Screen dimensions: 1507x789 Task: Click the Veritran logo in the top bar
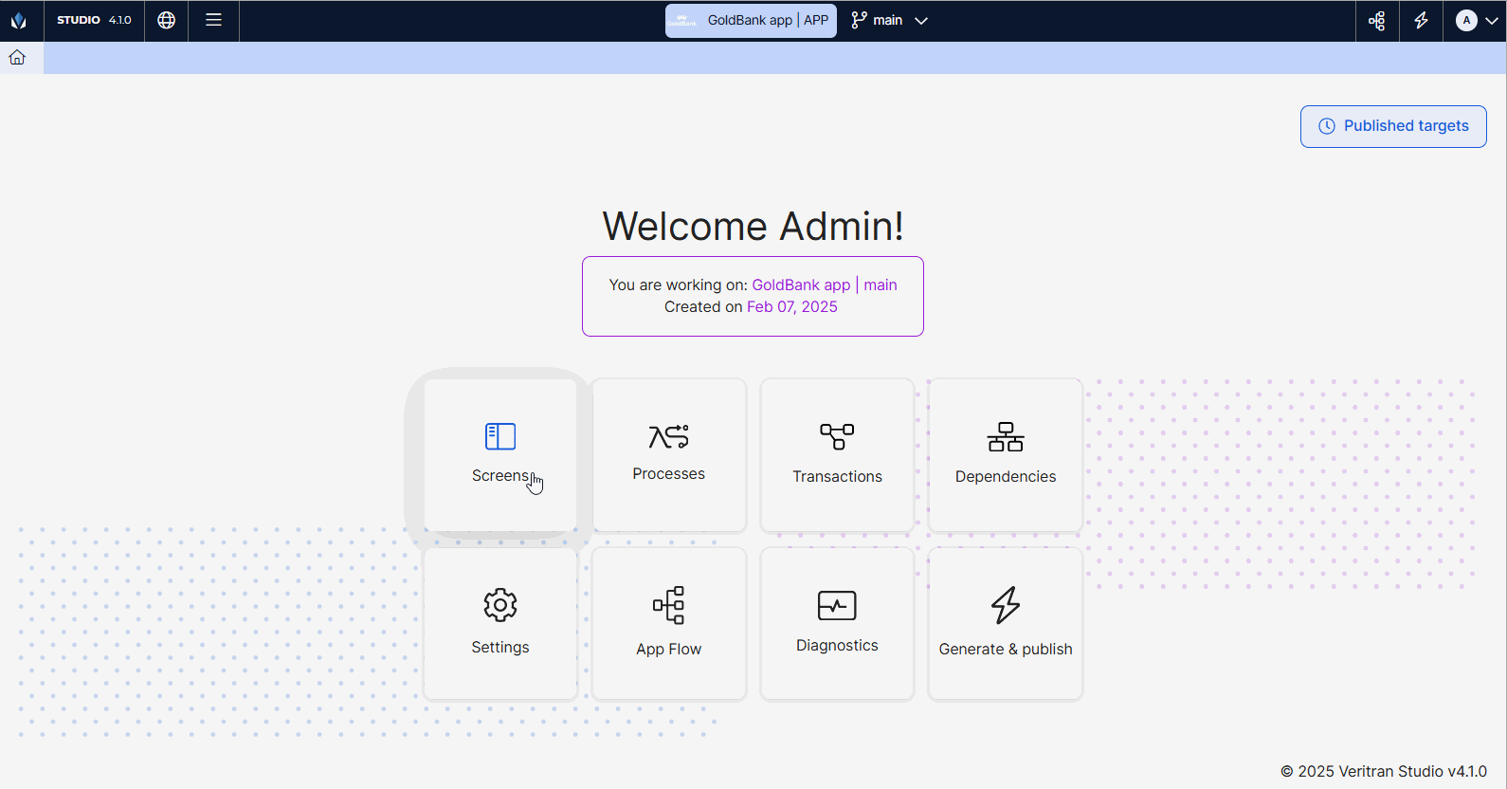(x=19, y=20)
